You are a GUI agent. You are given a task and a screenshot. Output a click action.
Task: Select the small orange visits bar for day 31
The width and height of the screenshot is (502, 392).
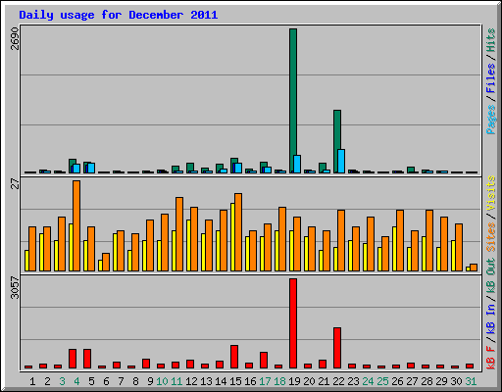point(474,268)
